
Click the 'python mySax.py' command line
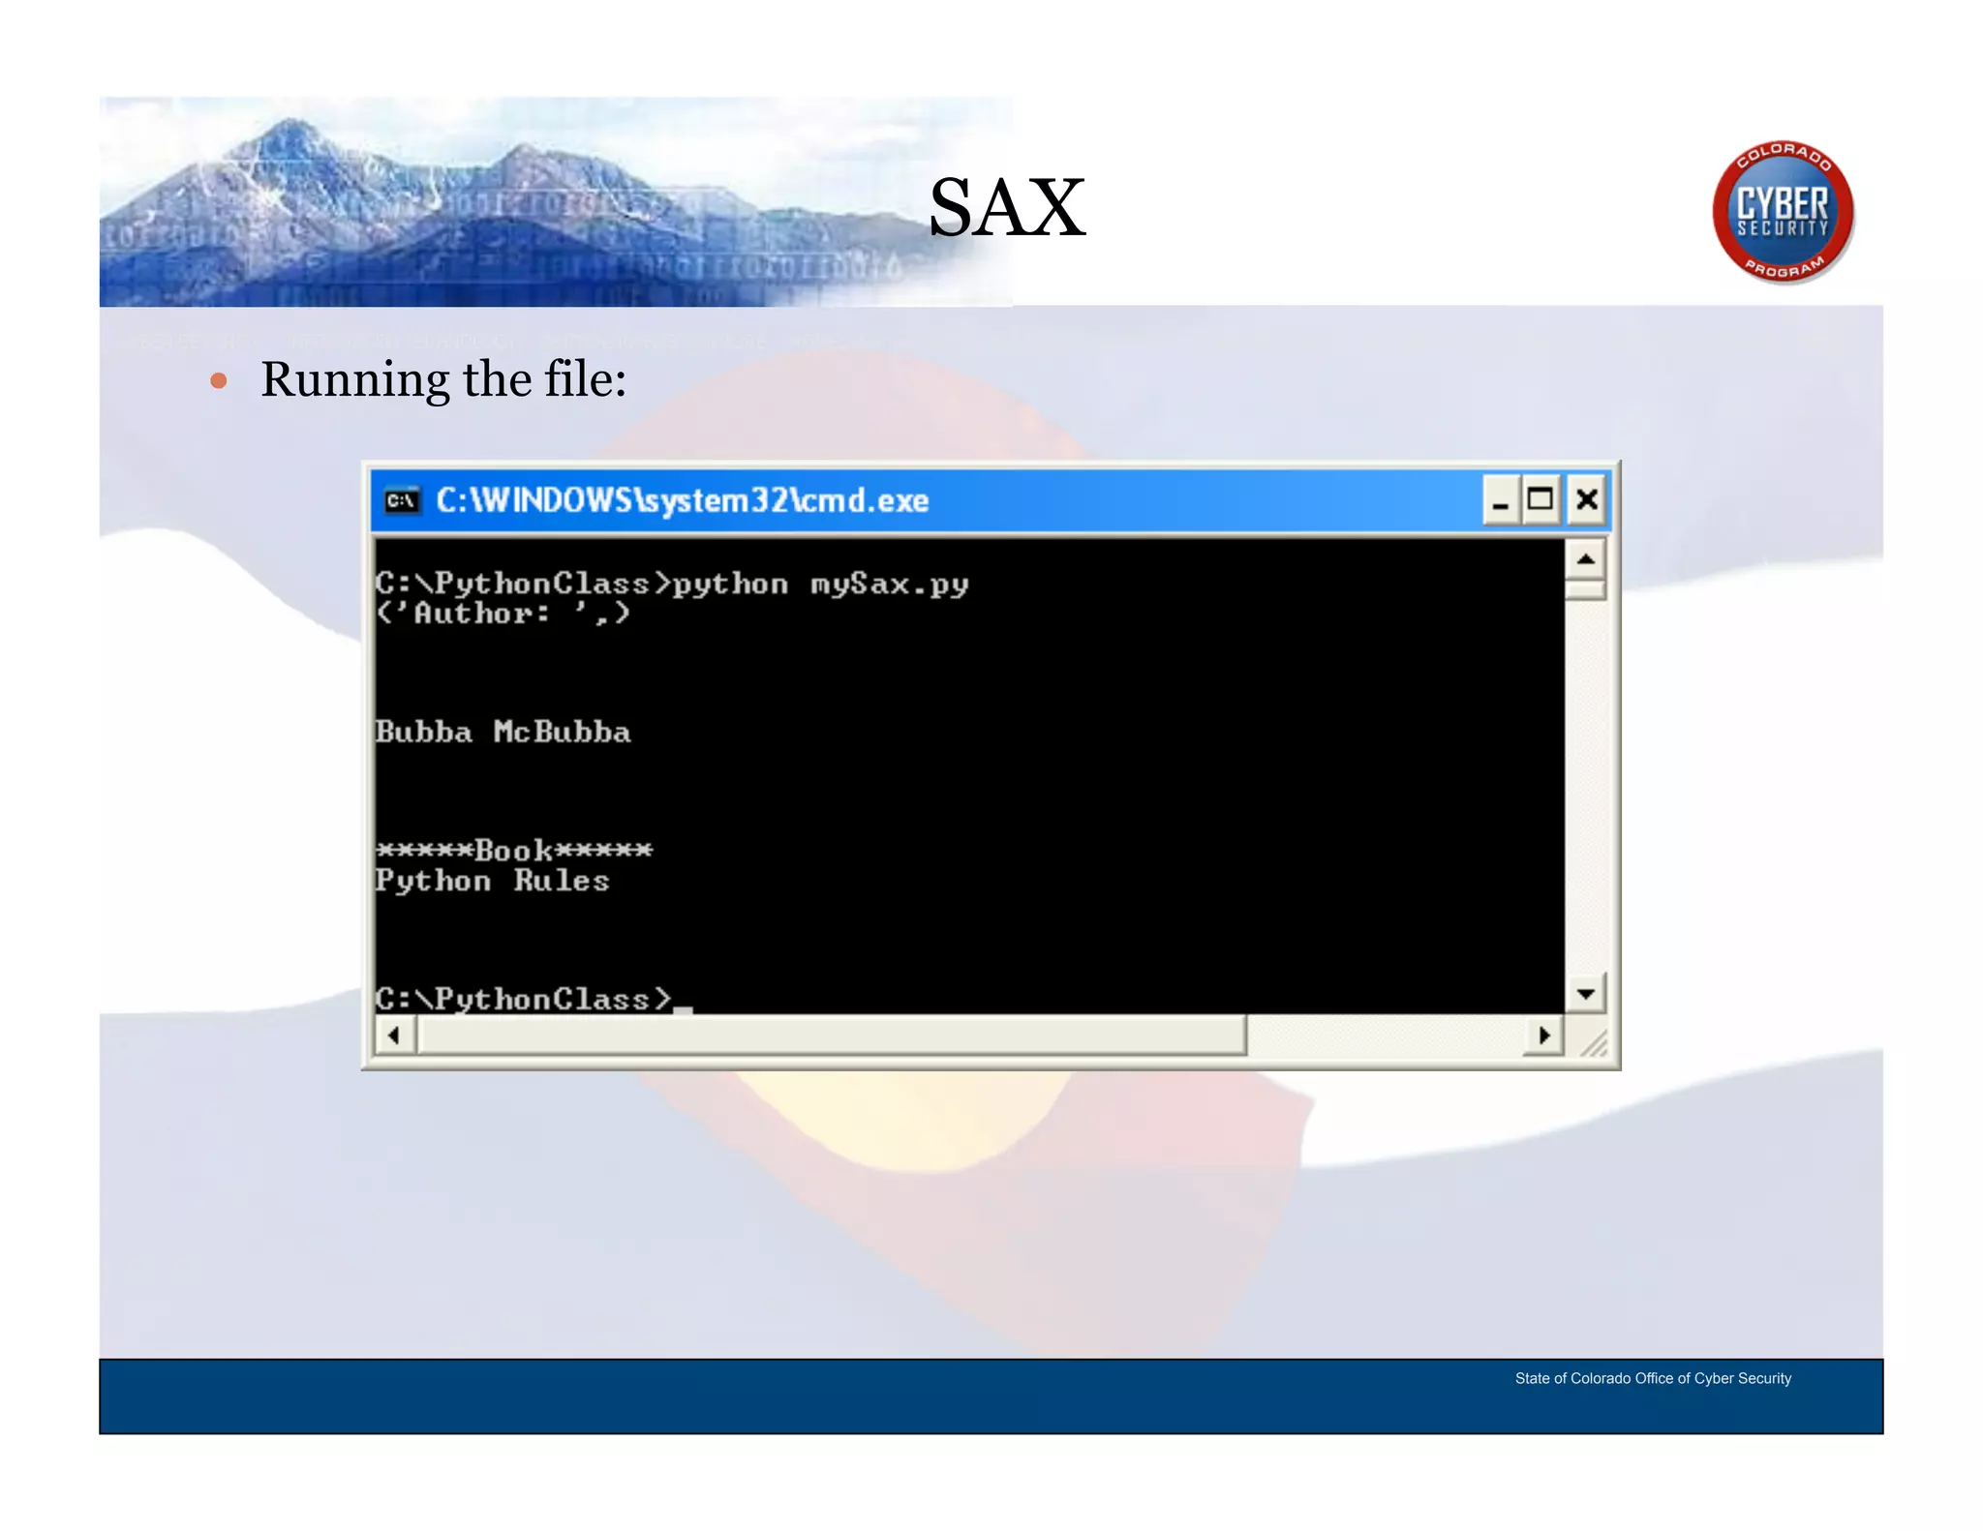[672, 584]
